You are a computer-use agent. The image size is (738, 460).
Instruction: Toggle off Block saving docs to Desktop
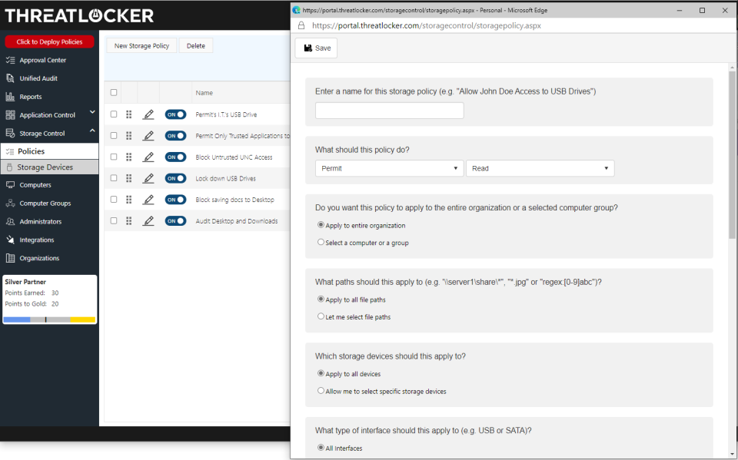(175, 200)
